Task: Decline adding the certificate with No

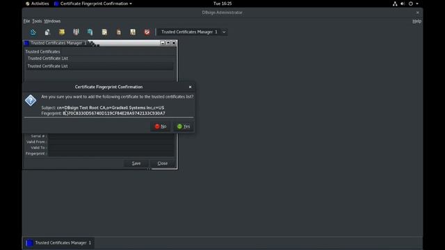Action: click(x=161, y=126)
